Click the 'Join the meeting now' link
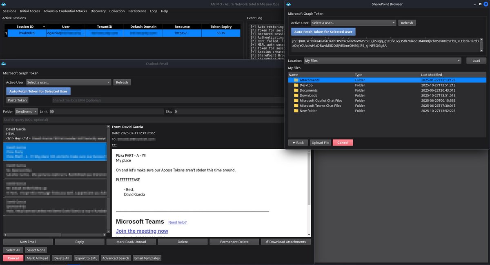The image size is (490, 265). (142, 231)
